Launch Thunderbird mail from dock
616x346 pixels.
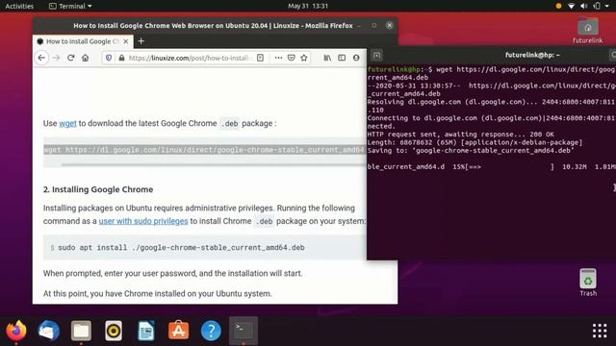tap(49, 331)
